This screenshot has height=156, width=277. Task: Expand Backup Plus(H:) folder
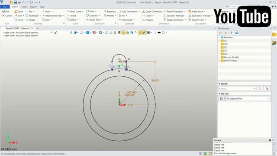219,57
